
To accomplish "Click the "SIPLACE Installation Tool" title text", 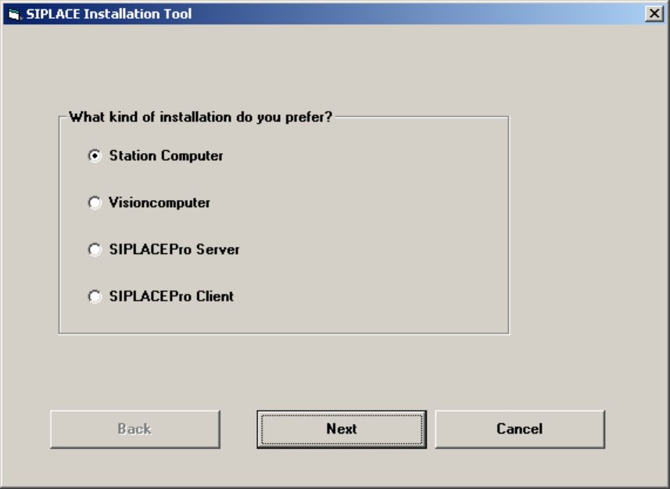I will (109, 14).
